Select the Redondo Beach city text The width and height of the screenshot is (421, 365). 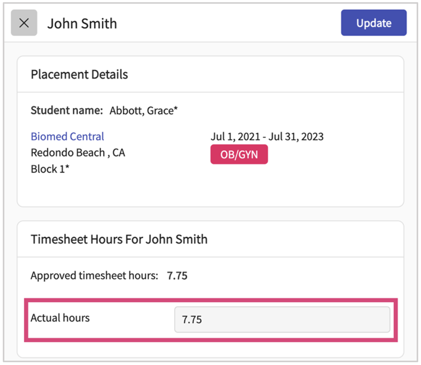(x=68, y=153)
